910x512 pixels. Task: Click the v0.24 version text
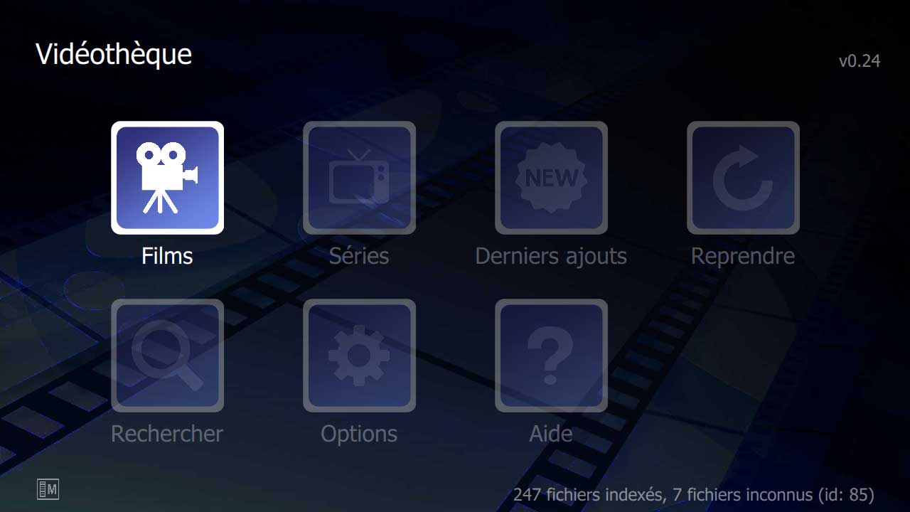[860, 61]
